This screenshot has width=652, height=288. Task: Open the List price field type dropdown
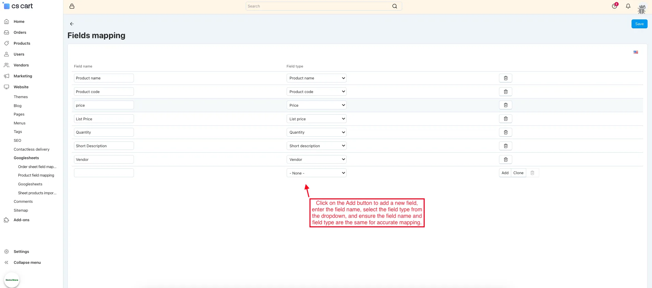(316, 119)
